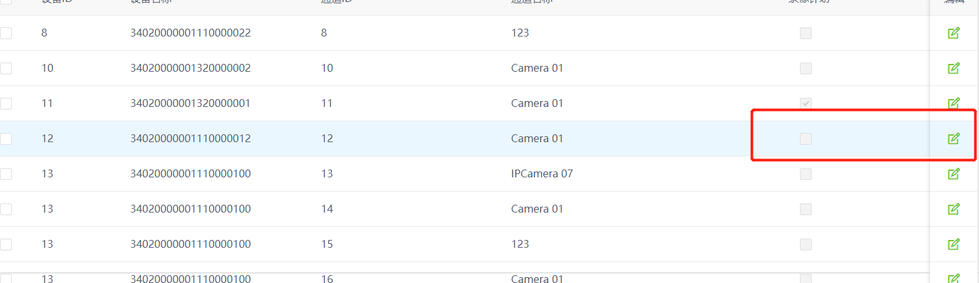This screenshot has height=283, width=979.
Task: Edit the channel 11 row
Action: click(x=954, y=103)
